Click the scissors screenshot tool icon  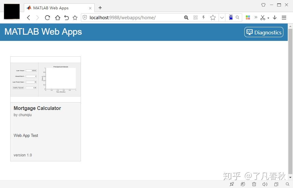click(x=263, y=18)
